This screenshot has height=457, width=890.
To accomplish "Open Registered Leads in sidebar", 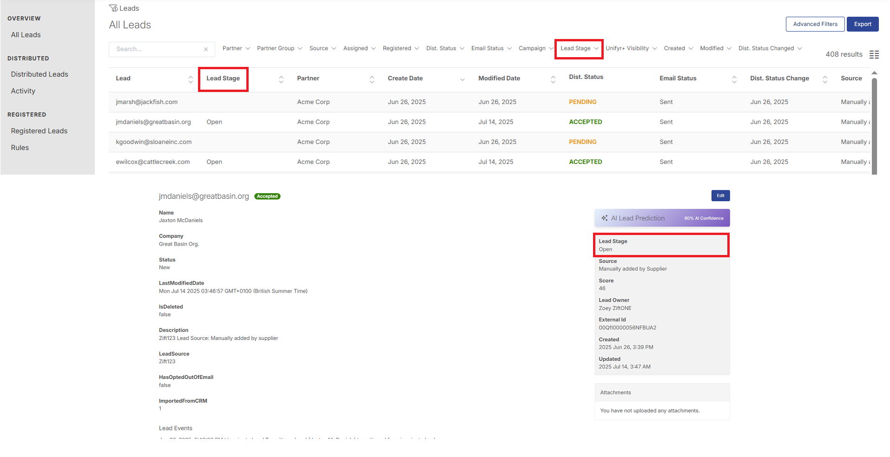I will point(40,131).
